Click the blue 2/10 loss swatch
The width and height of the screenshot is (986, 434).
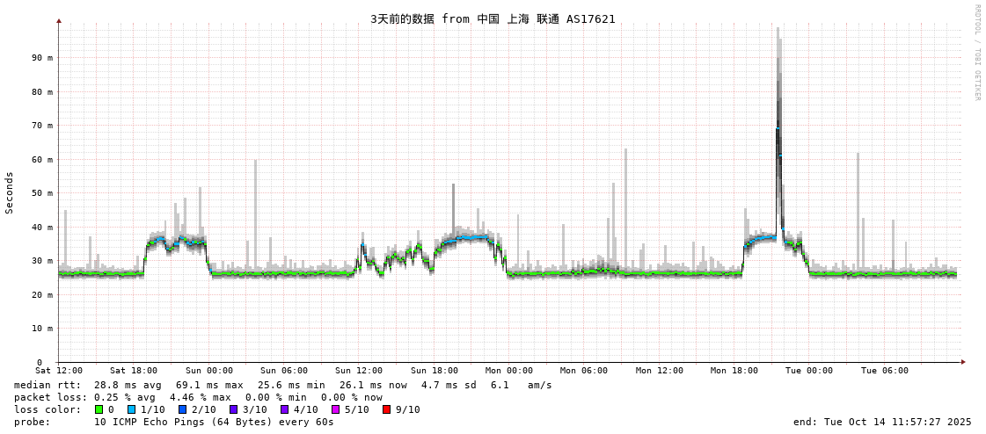[x=182, y=409]
